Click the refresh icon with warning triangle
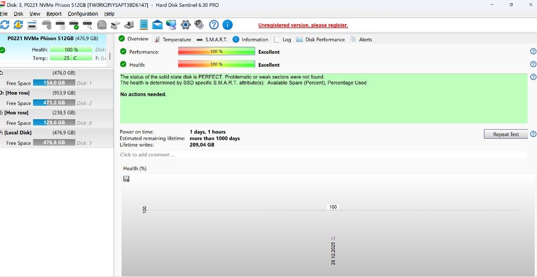 (x=18, y=25)
